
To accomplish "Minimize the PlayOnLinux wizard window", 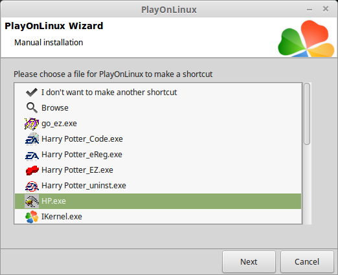I will [x=310, y=10].
